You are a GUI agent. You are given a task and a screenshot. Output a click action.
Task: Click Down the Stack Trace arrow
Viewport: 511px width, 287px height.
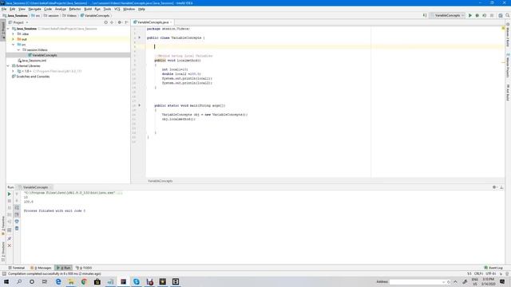point(17,201)
